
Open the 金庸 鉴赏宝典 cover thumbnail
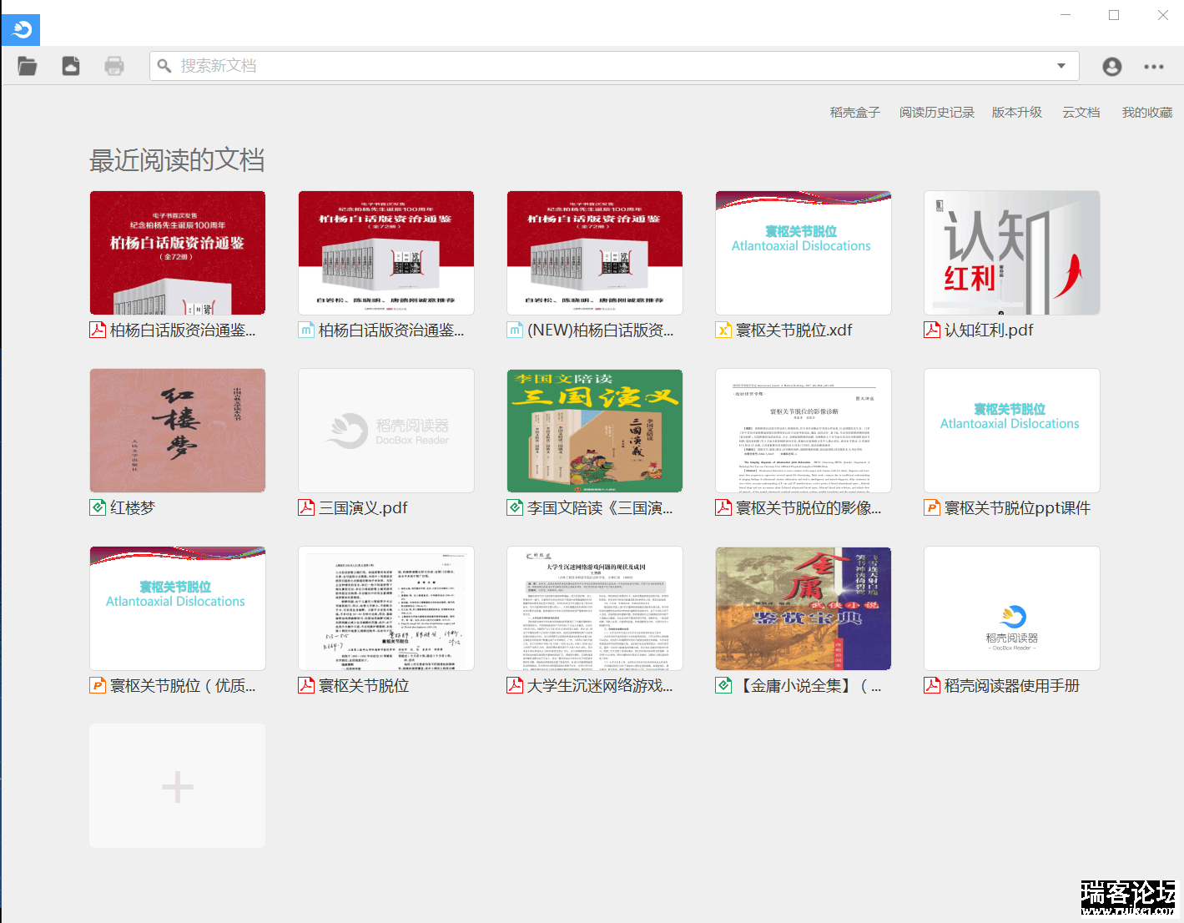point(804,608)
